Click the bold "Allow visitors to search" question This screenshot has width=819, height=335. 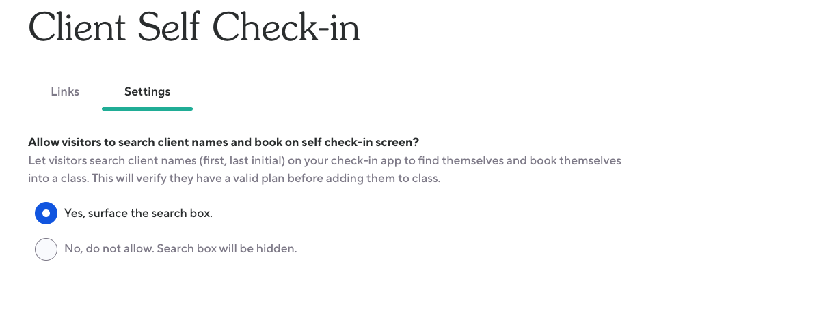pyautogui.click(x=223, y=143)
